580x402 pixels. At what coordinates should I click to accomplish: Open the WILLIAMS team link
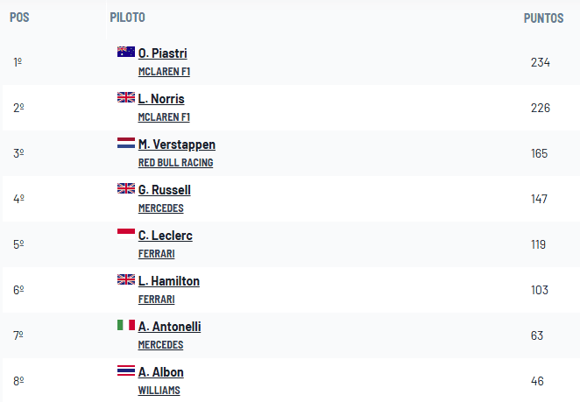[159, 390]
